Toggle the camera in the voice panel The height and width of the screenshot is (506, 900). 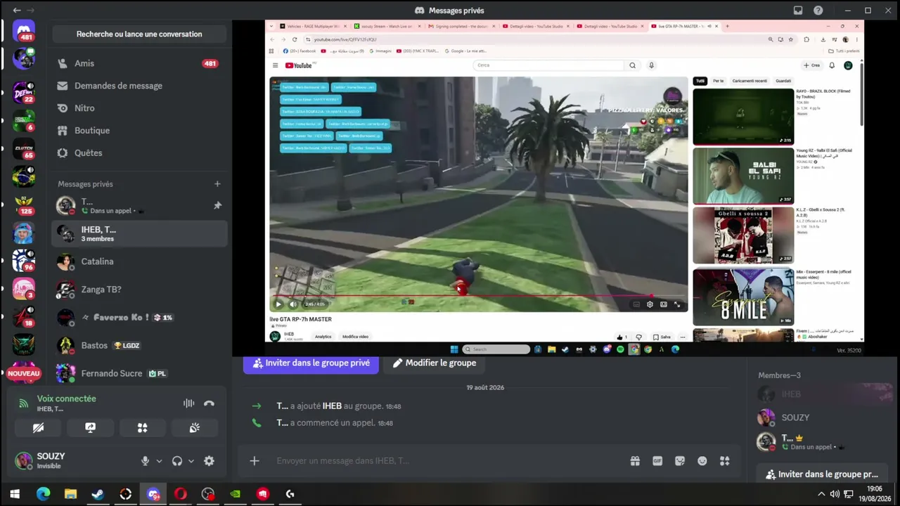pyautogui.click(x=37, y=427)
